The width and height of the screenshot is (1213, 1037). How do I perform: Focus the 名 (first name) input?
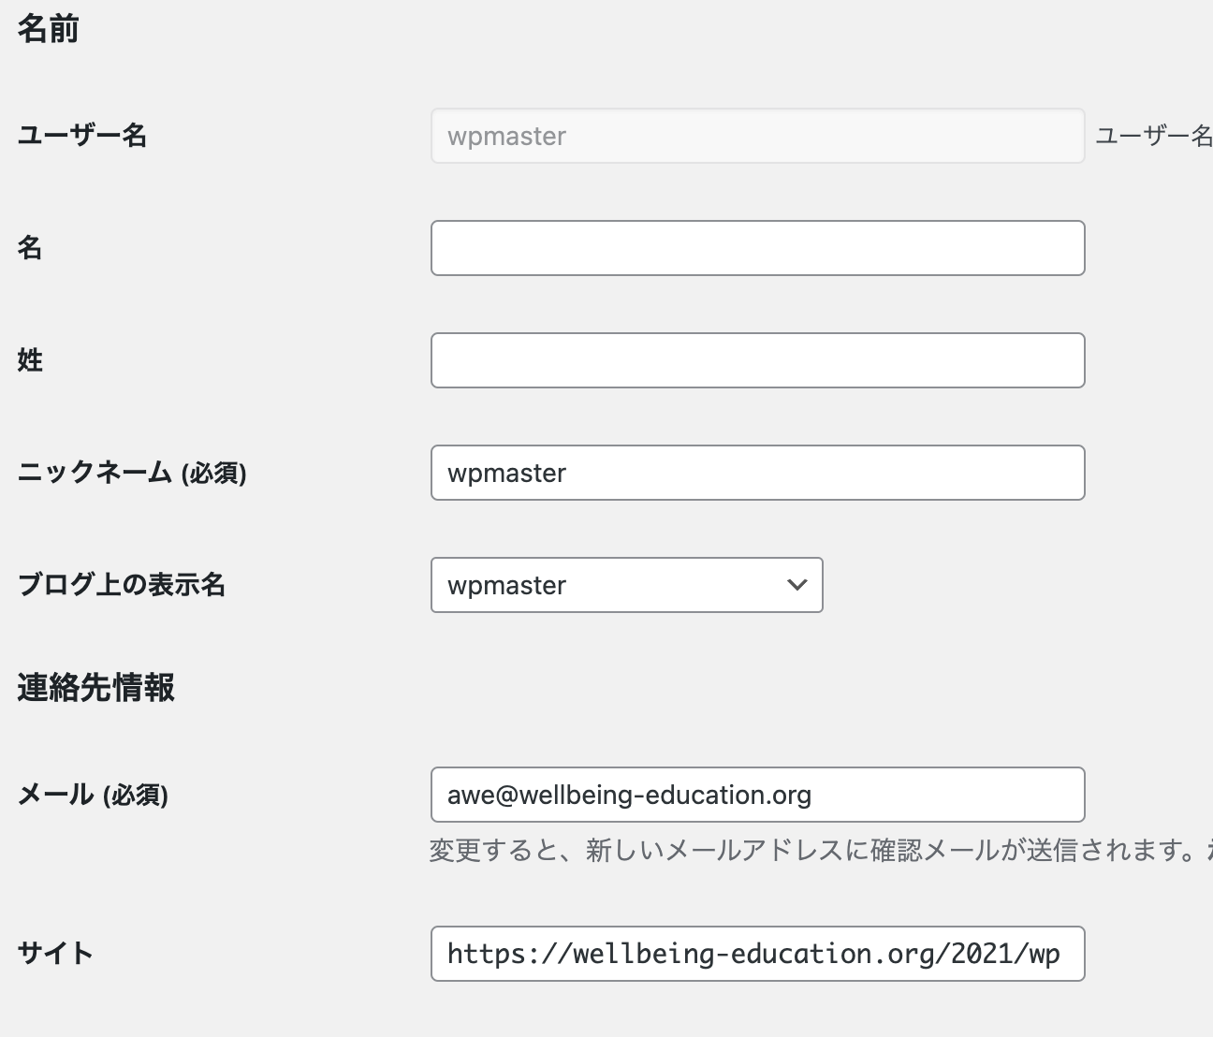point(756,248)
